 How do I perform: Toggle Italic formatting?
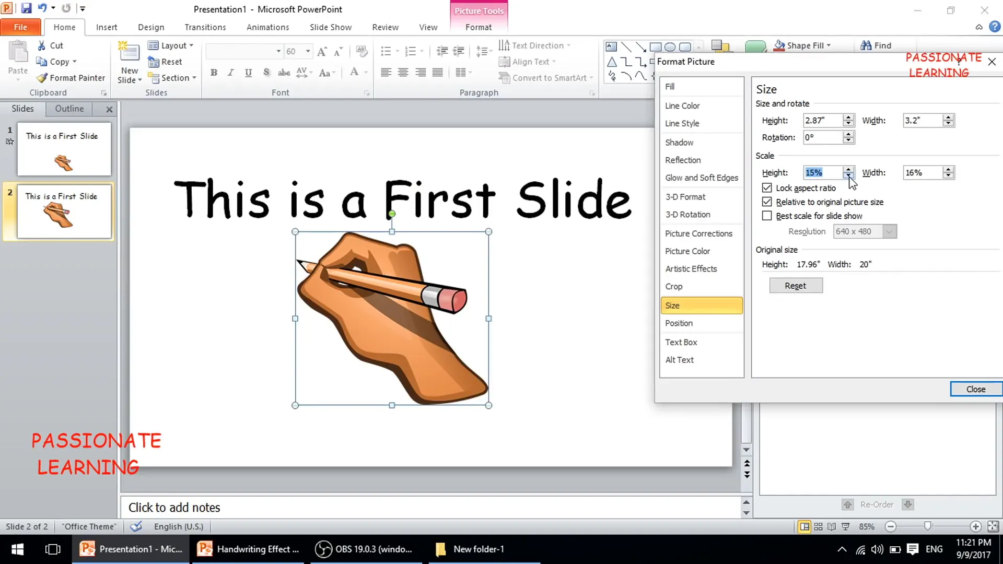pyautogui.click(x=231, y=73)
